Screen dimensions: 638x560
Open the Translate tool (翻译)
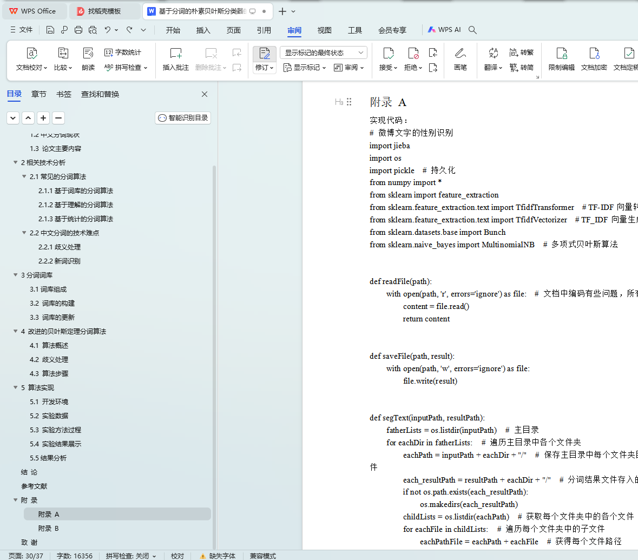coord(493,60)
